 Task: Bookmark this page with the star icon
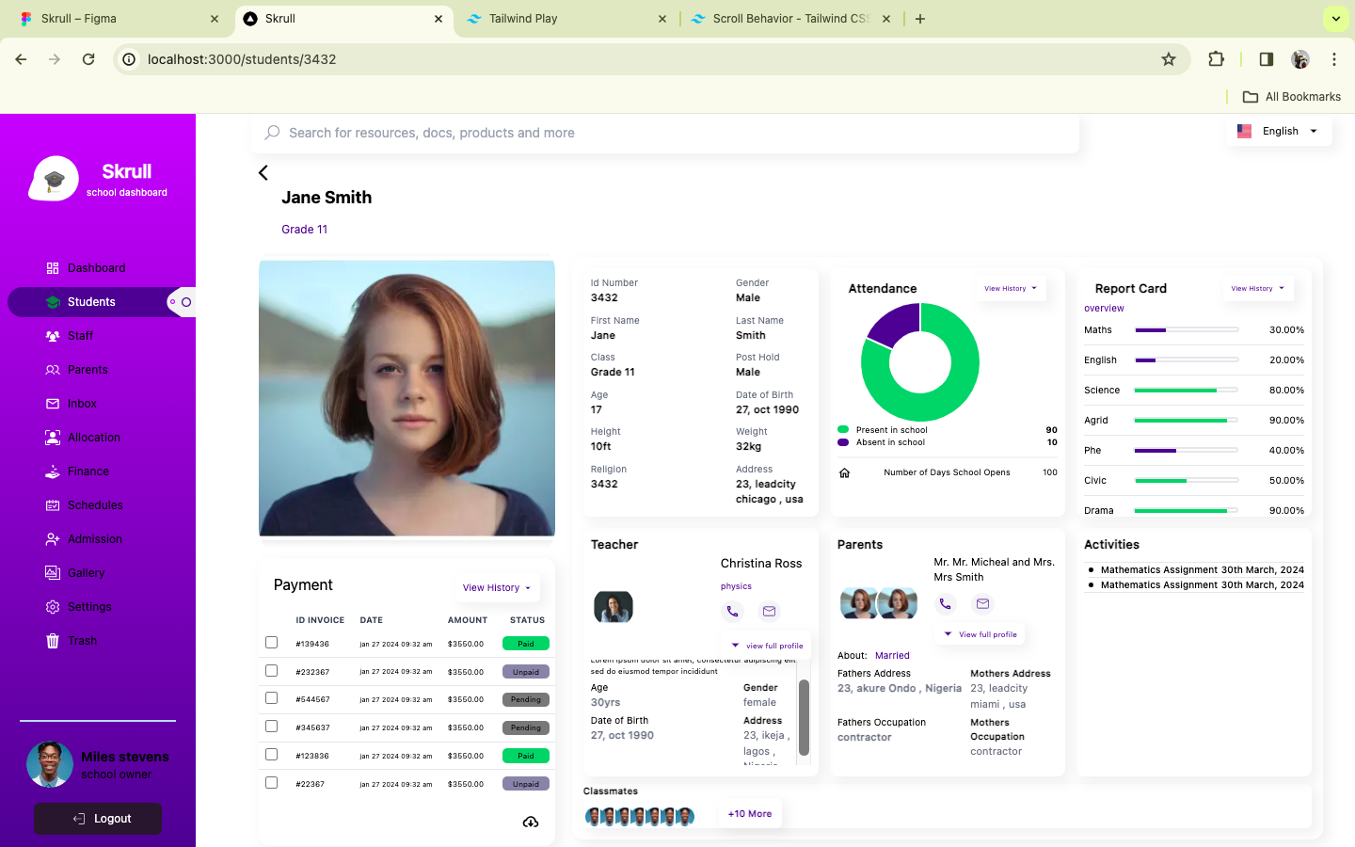point(1169,59)
